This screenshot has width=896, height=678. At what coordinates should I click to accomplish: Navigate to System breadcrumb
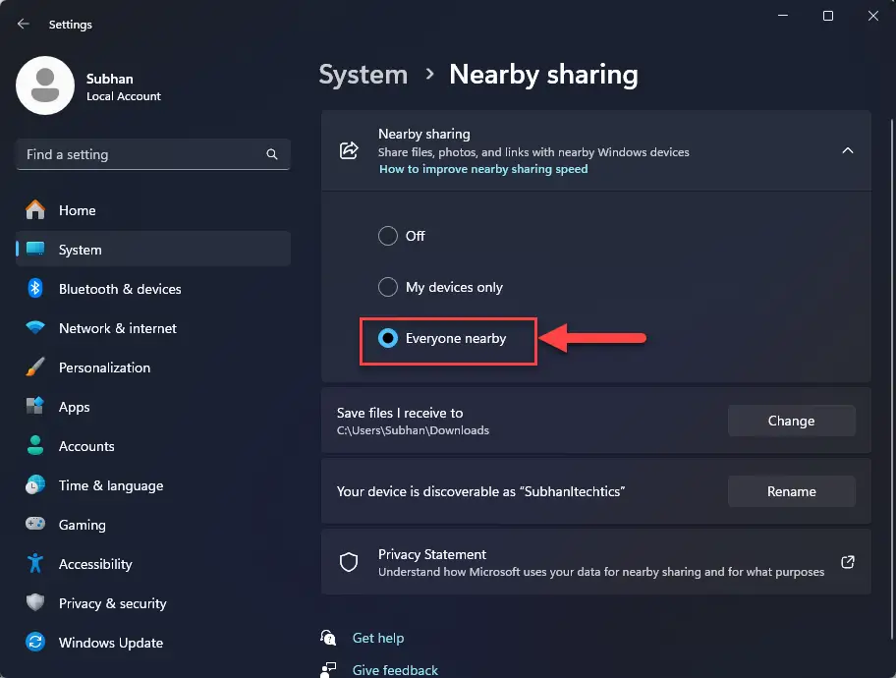(x=363, y=75)
